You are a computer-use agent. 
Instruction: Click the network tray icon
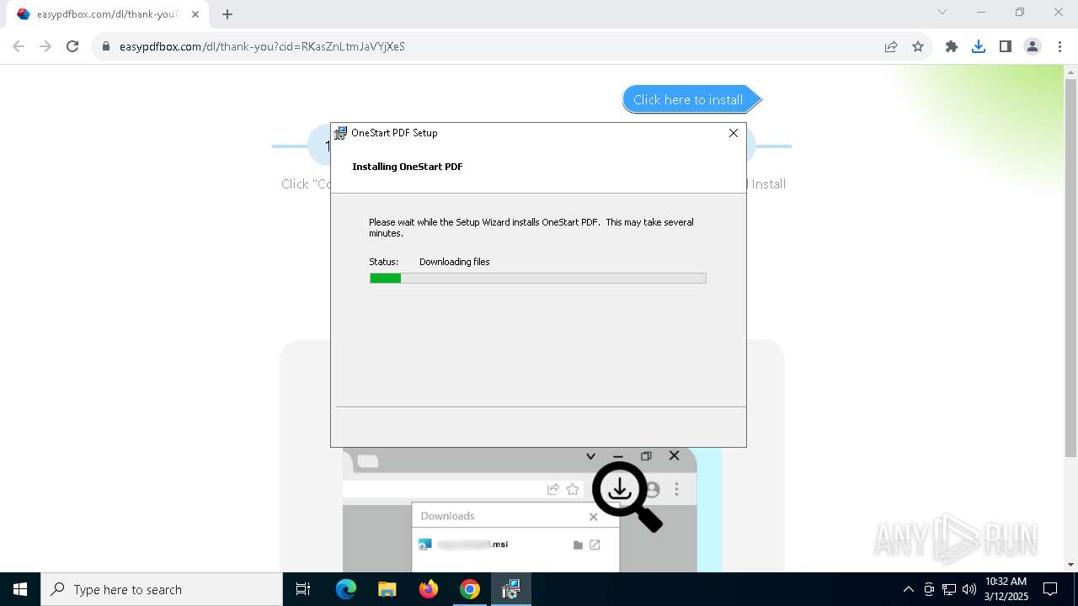[x=949, y=589]
